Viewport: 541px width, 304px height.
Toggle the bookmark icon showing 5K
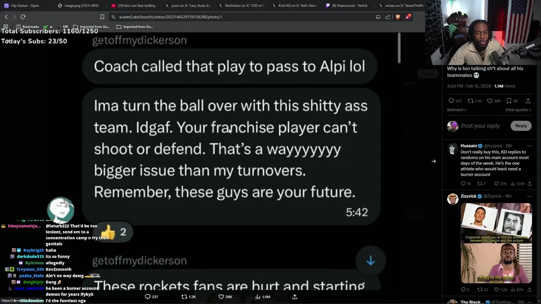click(x=509, y=101)
